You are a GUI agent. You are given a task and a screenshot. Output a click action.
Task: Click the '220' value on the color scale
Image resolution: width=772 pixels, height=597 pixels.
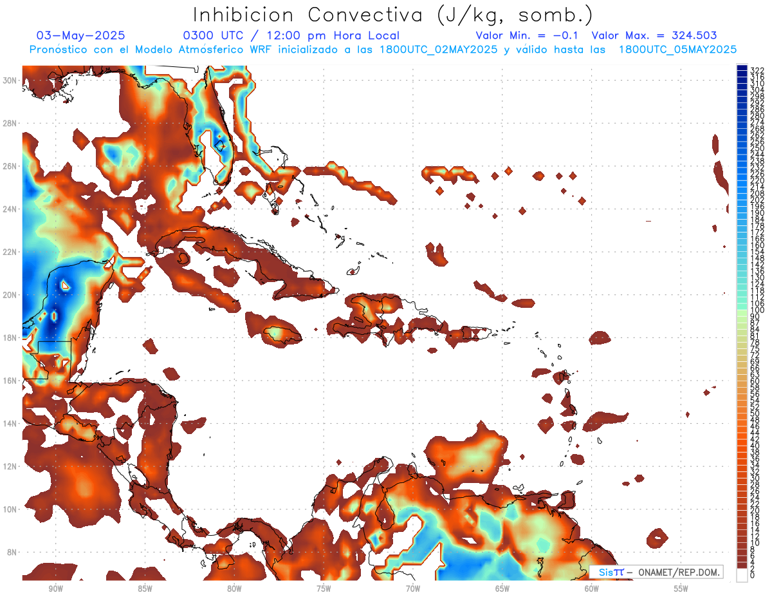coord(757,180)
